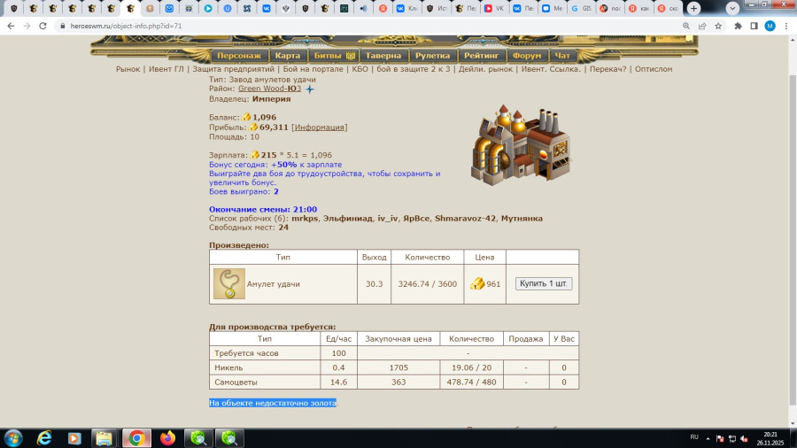Open Firefox from the taskbar
The width and height of the screenshot is (797, 448).
168,437
